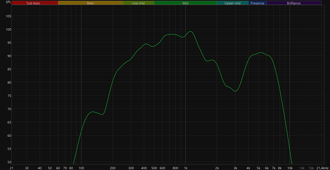Click the 1k frequency axis label

click(x=185, y=168)
